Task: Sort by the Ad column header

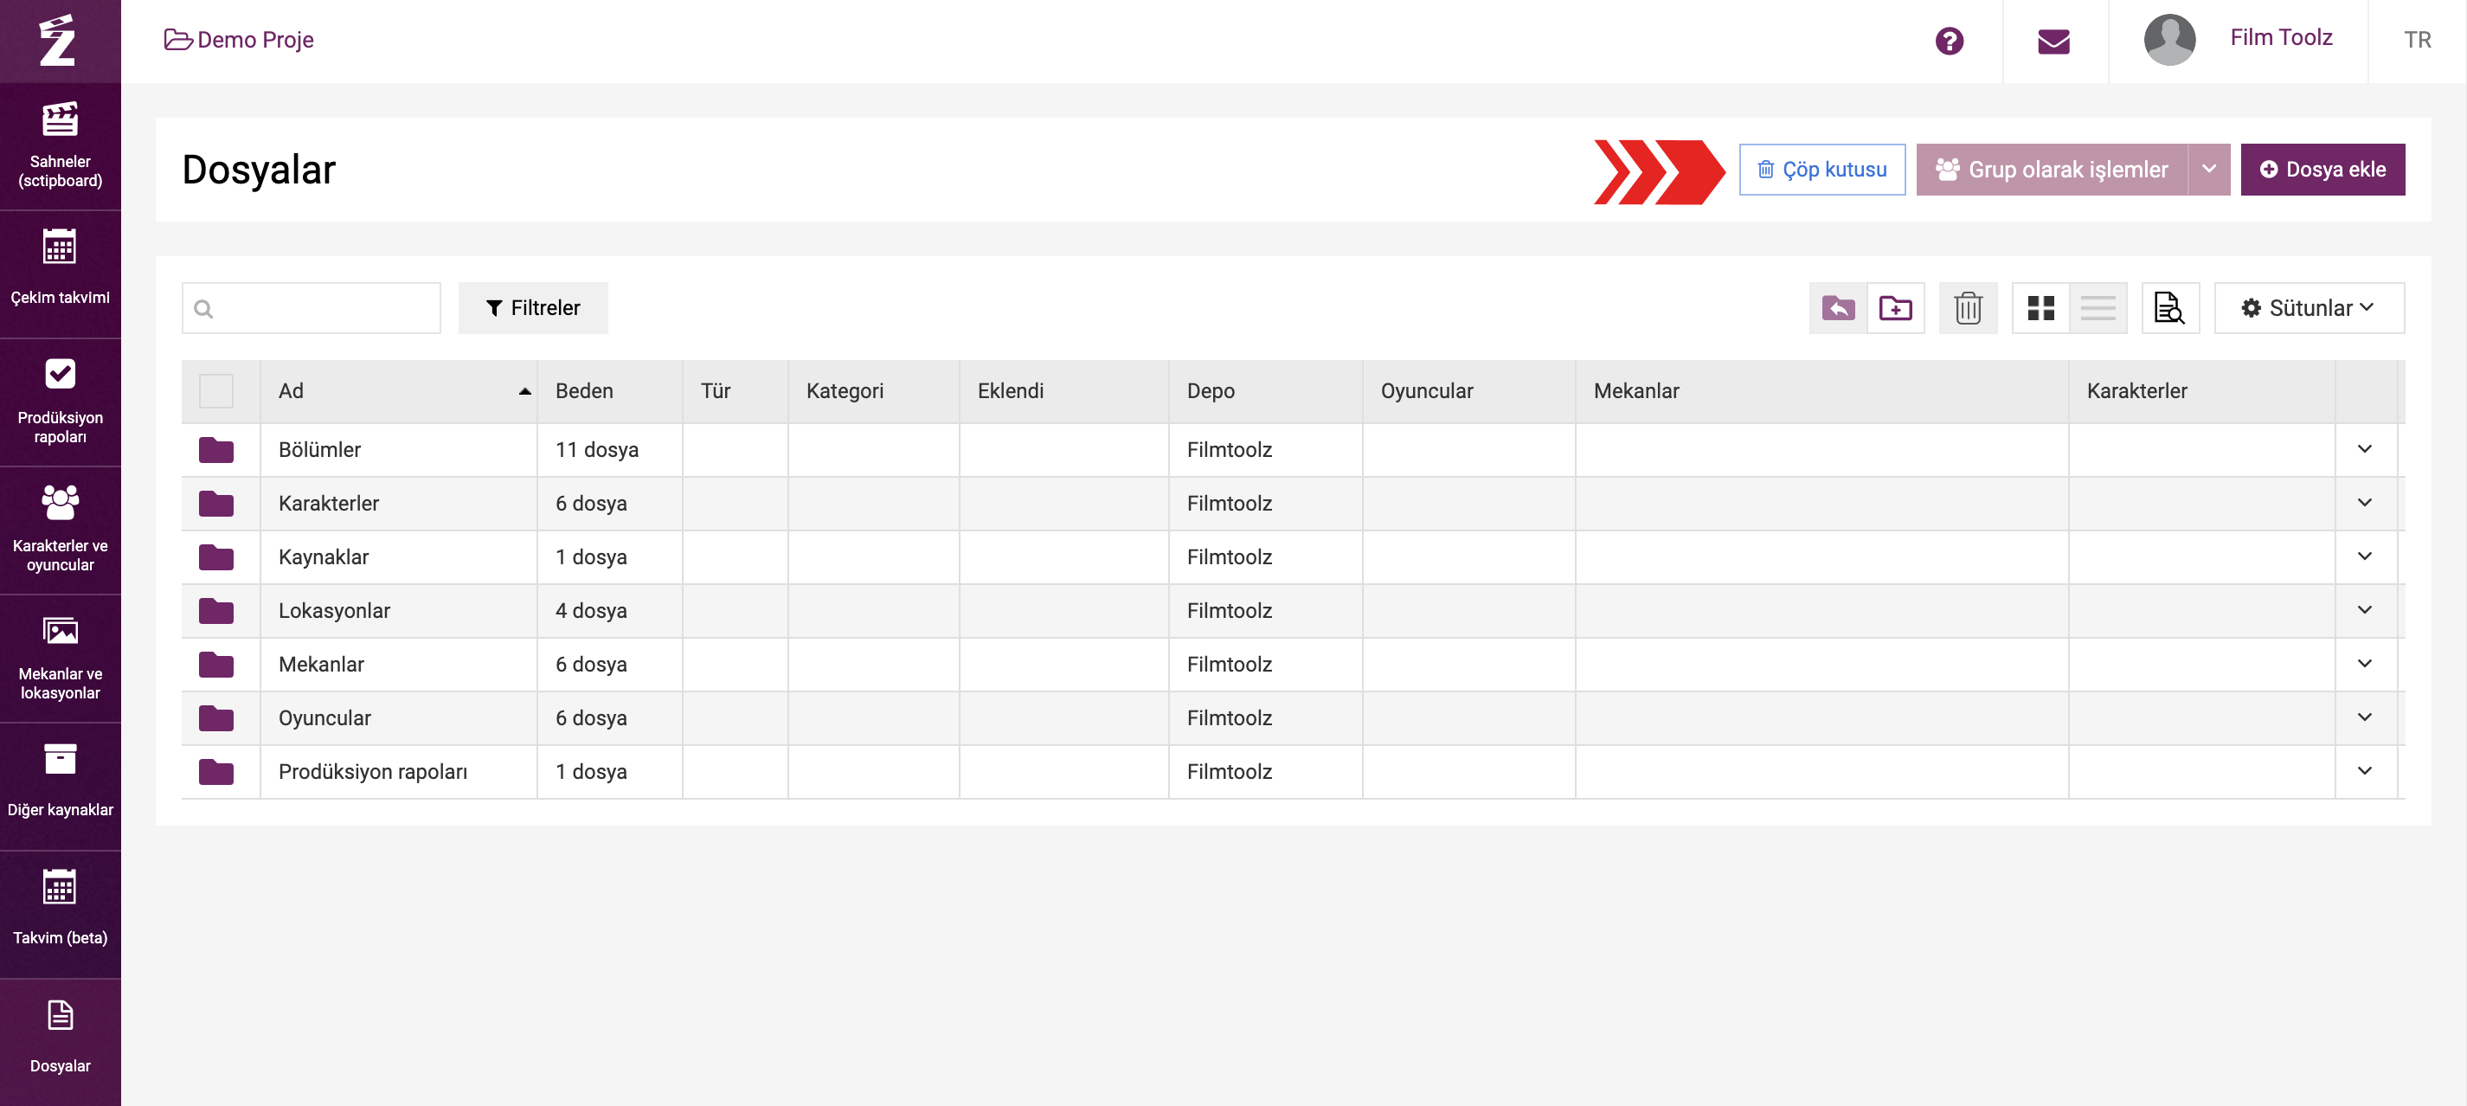Action: click(x=398, y=392)
